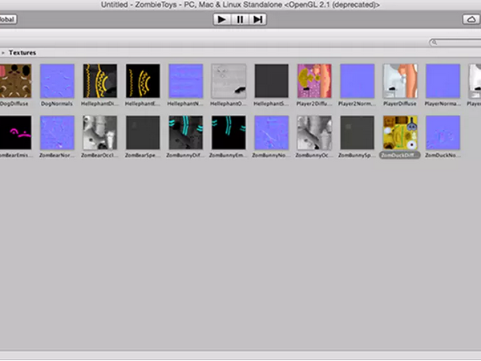Select the ZomDuck normal map thumbnail
This screenshot has height=361, width=481.
443,132
